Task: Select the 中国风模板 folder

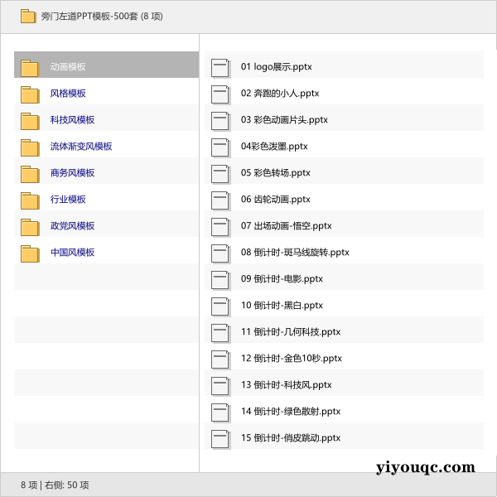Action: pos(72,253)
